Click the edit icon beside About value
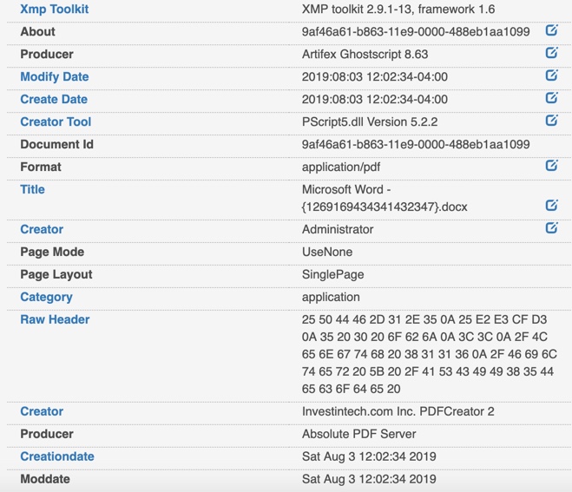Viewport: 572px width, 492px height. (551, 30)
